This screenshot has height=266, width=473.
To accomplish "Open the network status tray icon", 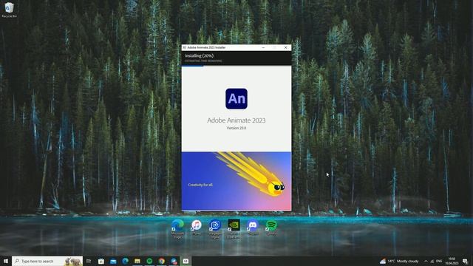I will click(432, 261).
